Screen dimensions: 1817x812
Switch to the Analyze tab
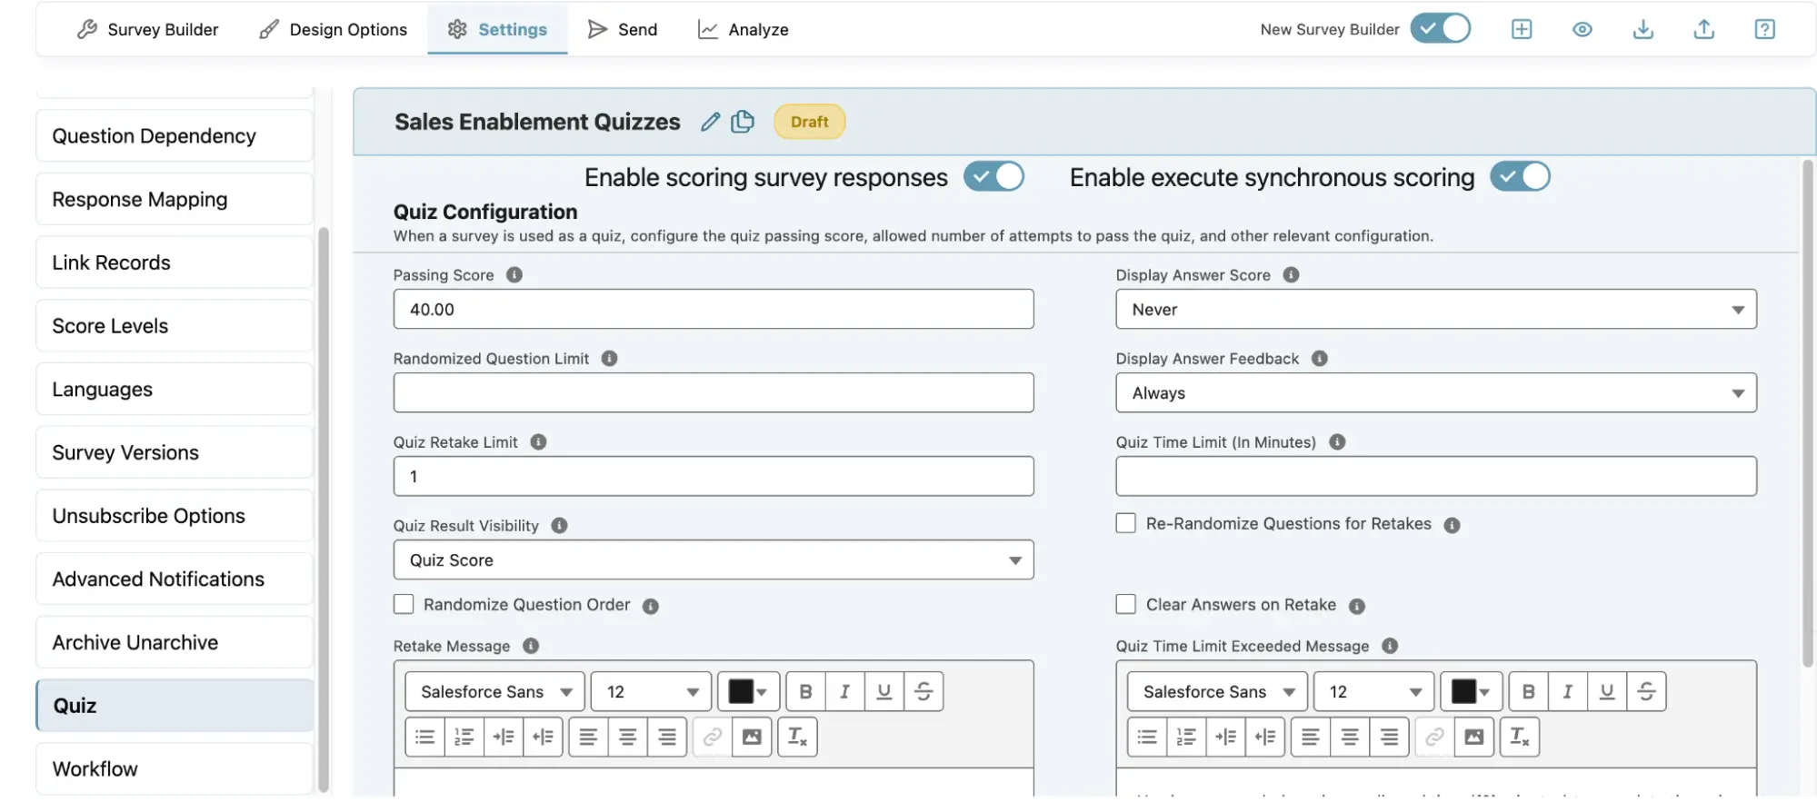743,29
